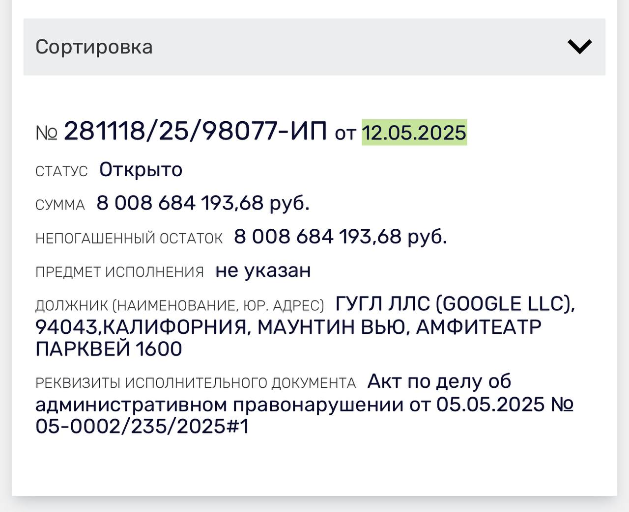Click the НЕПОГАШЕННЫЙ ОСТАТОК amount value
The width and height of the screenshot is (629, 512).
pos(341,237)
